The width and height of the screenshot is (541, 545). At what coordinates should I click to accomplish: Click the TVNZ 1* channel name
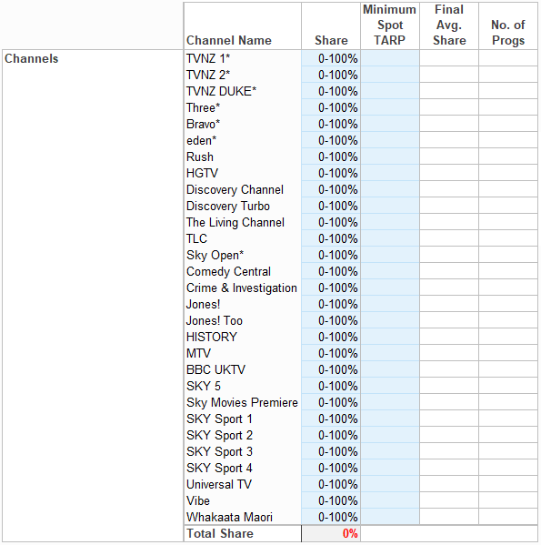(208, 58)
